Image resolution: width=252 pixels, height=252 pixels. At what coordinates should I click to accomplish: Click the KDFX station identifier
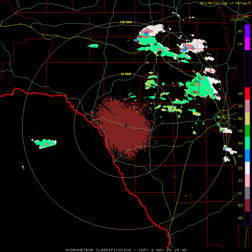coord(144,250)
